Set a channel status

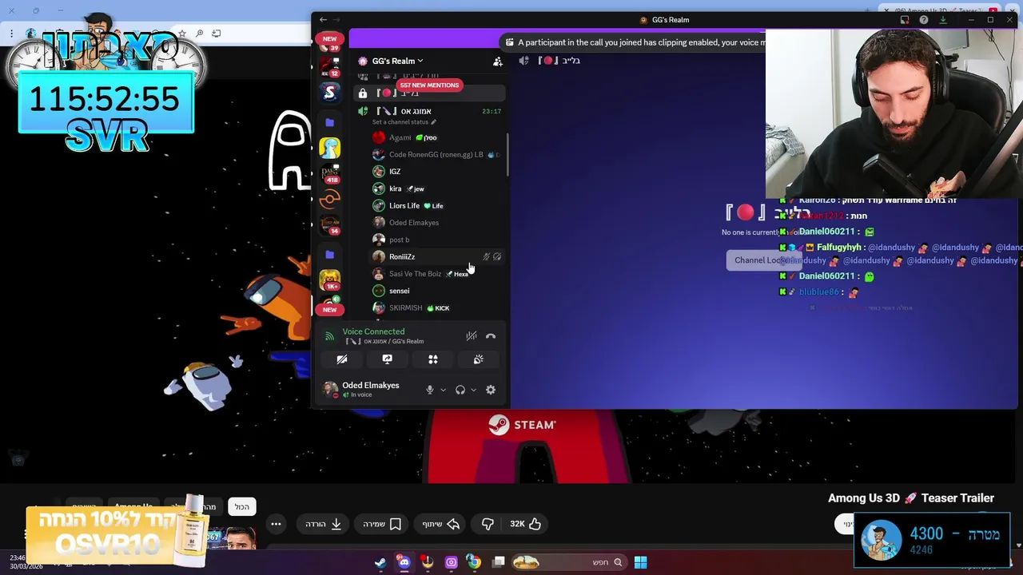[404, 122]
